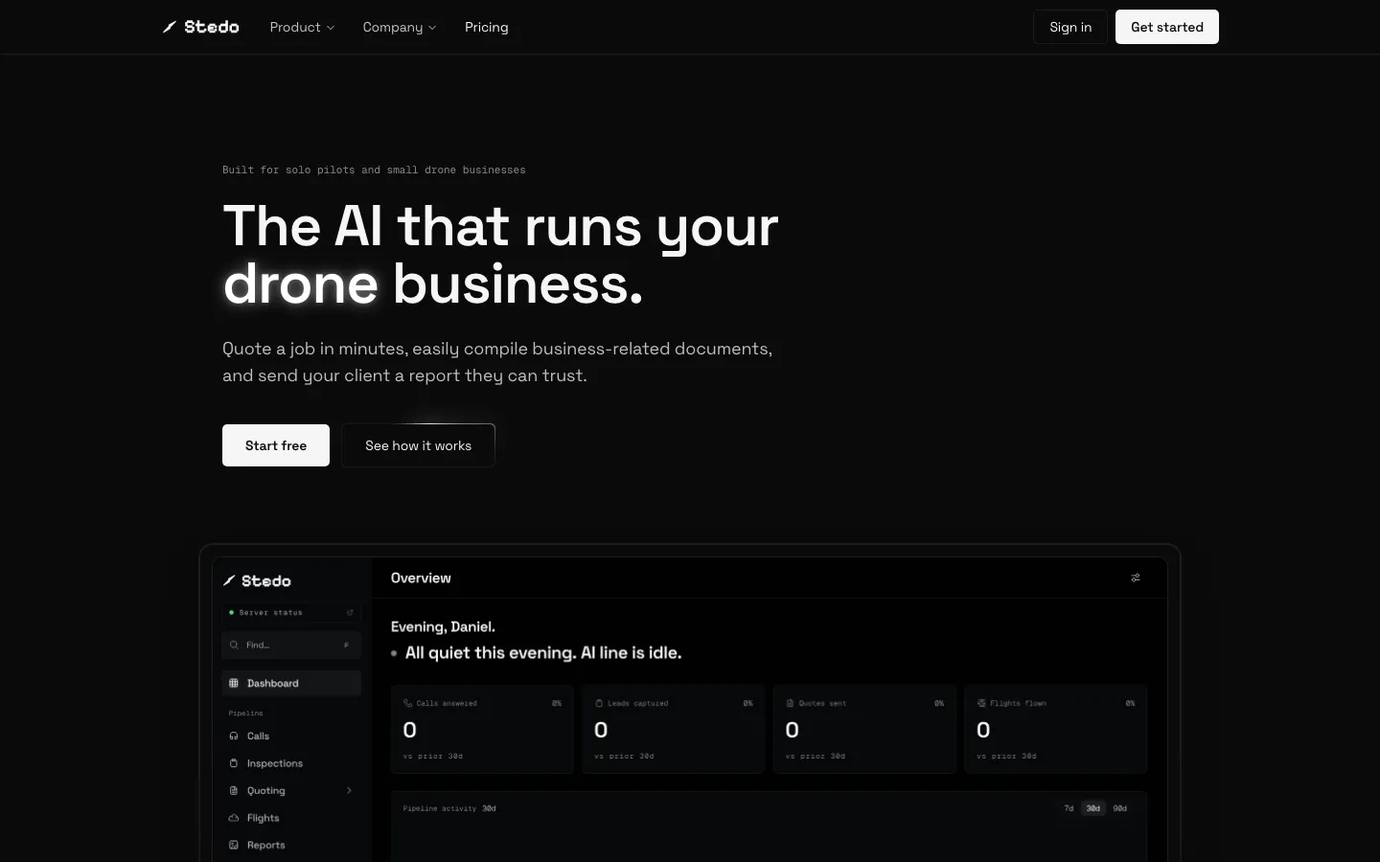The image size is (1380, 862).
Task: Open the Product dropdown menu
Action: point(302,27)
